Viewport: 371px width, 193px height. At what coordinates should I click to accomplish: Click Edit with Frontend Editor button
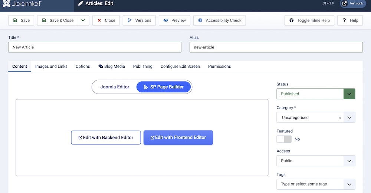pos(178,138)
